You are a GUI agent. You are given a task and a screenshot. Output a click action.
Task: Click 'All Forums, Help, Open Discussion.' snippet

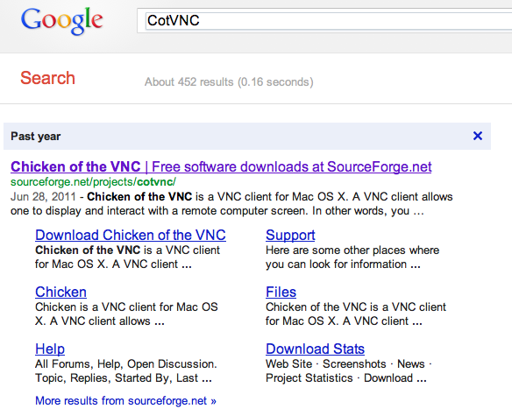pos(126,363)
